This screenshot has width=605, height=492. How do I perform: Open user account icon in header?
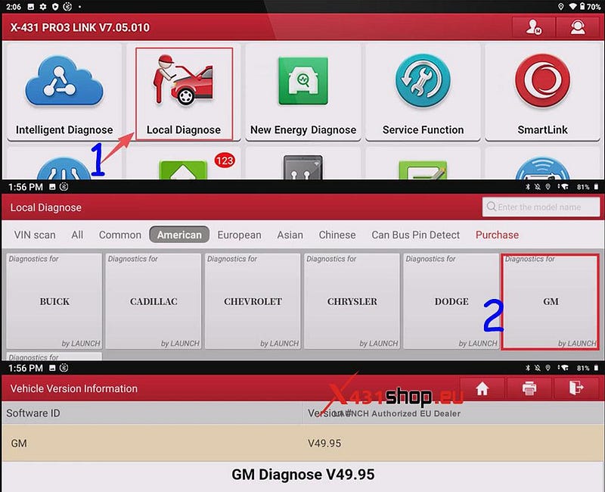click(534, 27)
